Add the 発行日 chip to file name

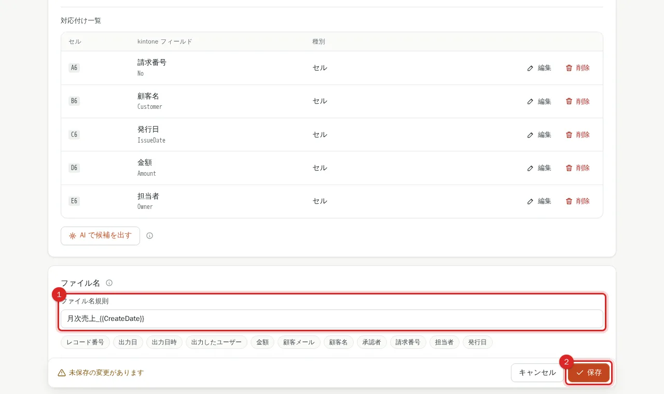click(478, 342)
